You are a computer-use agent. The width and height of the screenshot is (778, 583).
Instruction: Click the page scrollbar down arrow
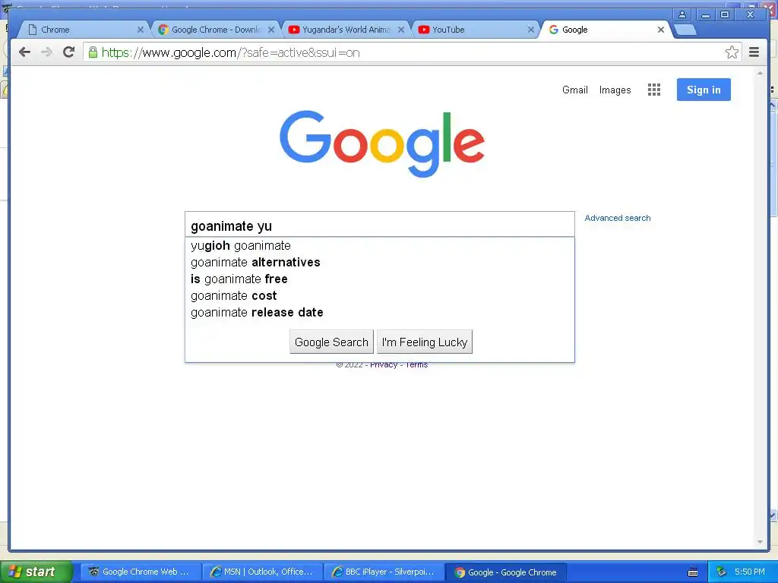click(760, 542)
